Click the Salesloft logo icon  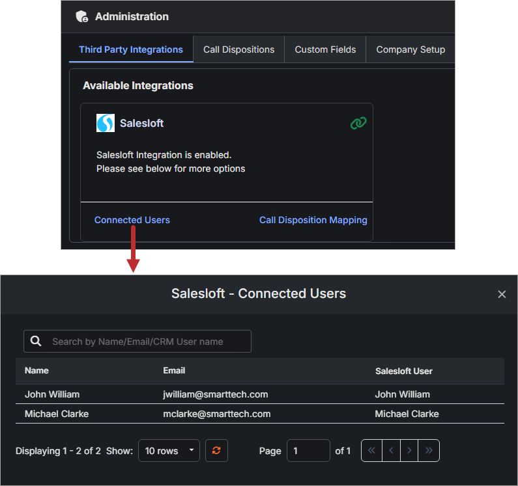(106, 123)
